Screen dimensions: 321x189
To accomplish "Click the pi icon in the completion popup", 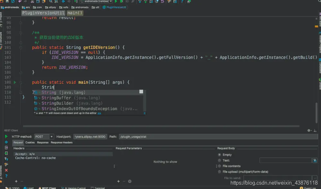I will tap(144, 113).
